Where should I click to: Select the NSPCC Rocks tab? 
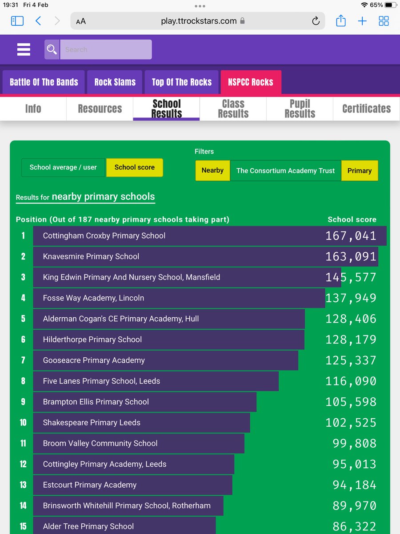tap(251, 82)
